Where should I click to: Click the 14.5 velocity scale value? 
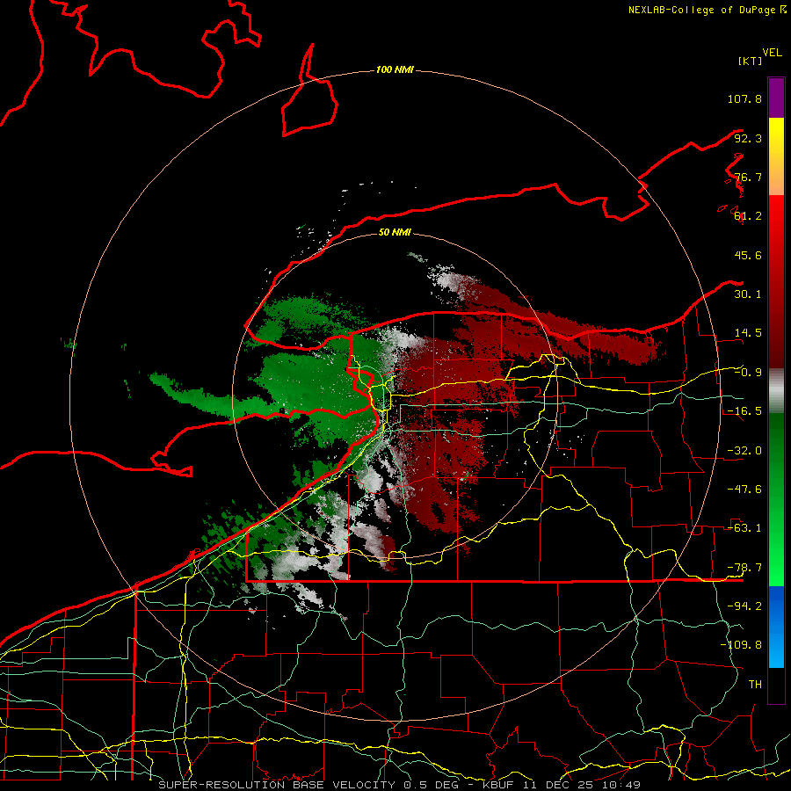748,333
